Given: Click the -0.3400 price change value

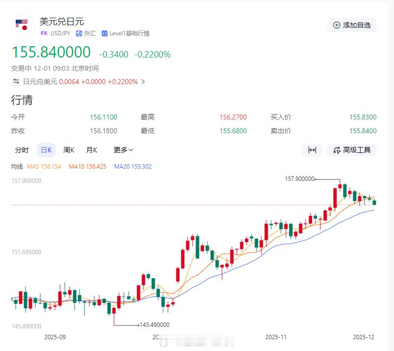Looking at the screenshot, I should tap(113, 54).
